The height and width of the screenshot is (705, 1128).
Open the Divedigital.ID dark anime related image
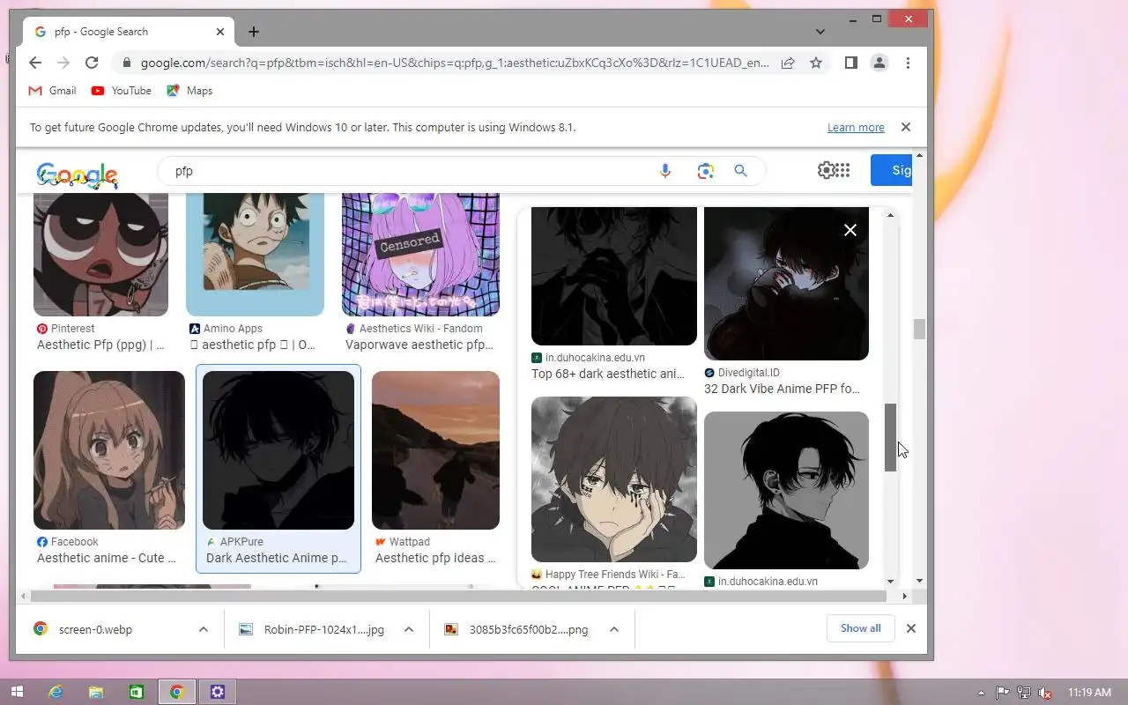(x=786, y=284)
